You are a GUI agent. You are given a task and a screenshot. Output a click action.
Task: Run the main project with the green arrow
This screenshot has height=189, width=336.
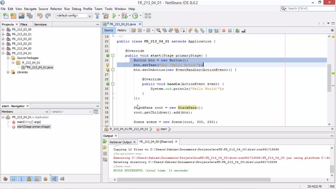[x=115, y=16]
